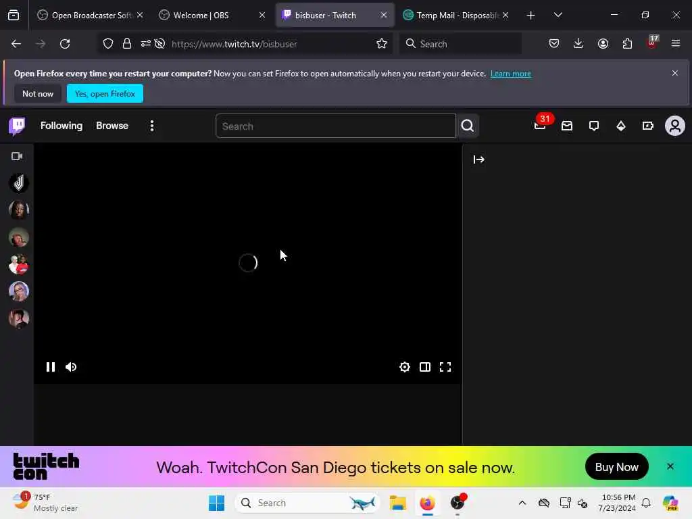Open the list all tabs dropdown
The width and height of the screenshot is (692, 519).
pyautogui.click(x=558, y=15)
